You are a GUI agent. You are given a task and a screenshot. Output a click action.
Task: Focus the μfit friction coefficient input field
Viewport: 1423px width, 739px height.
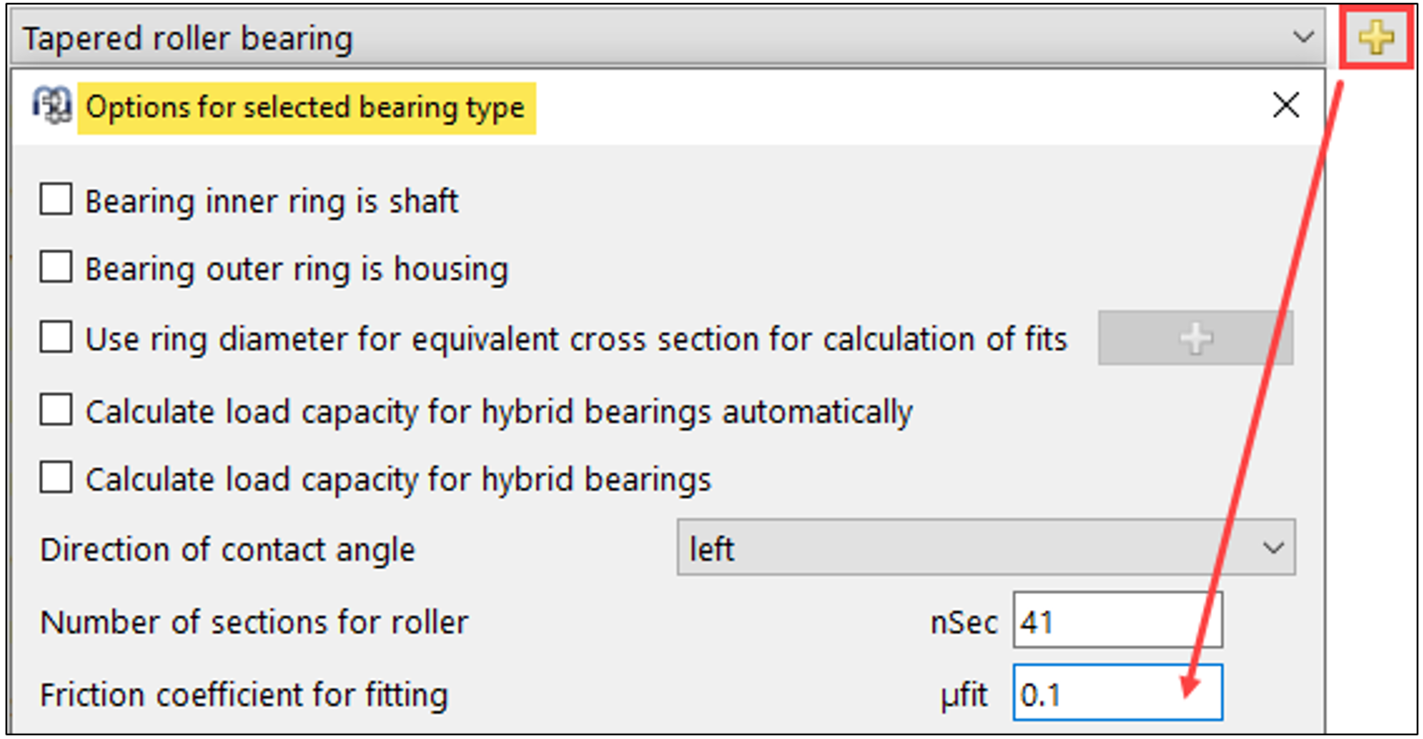(1117, 693)
